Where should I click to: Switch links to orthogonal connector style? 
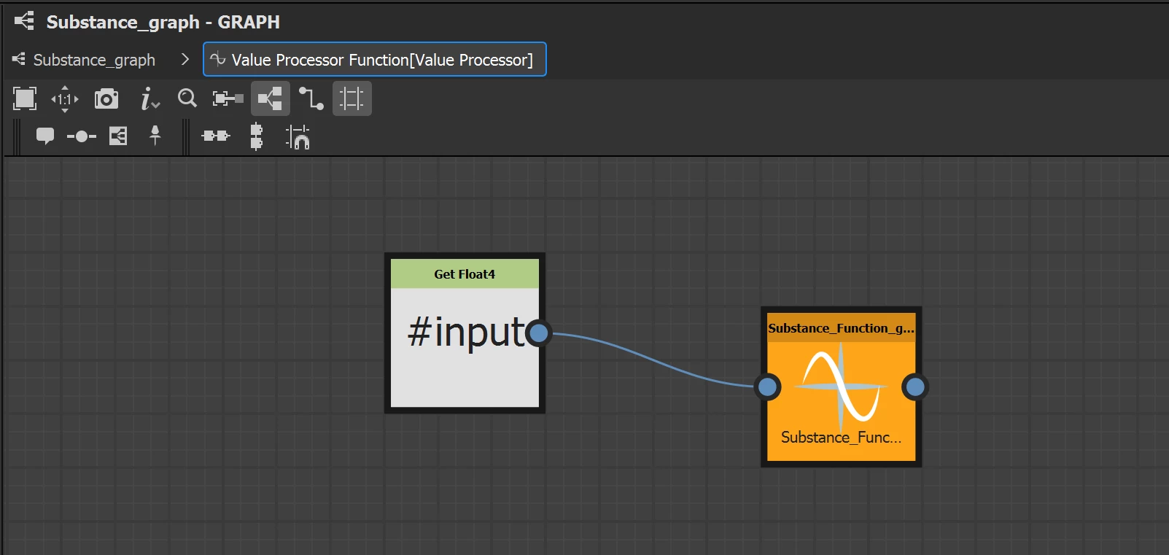[x=311, y=98]
